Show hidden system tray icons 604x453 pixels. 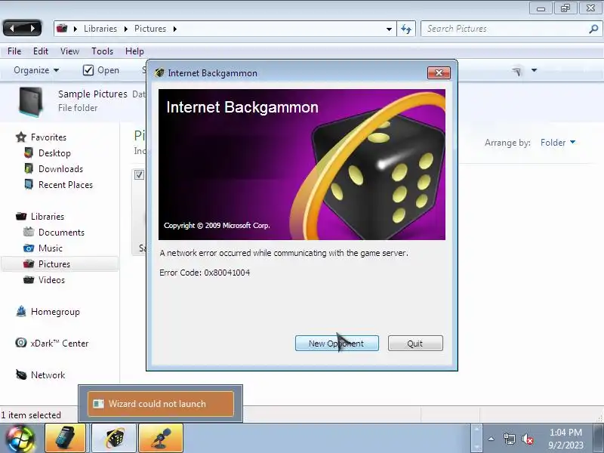[492, 439]
